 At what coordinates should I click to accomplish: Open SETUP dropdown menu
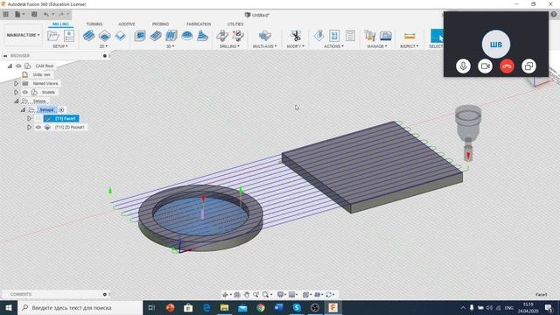[60, 46]
